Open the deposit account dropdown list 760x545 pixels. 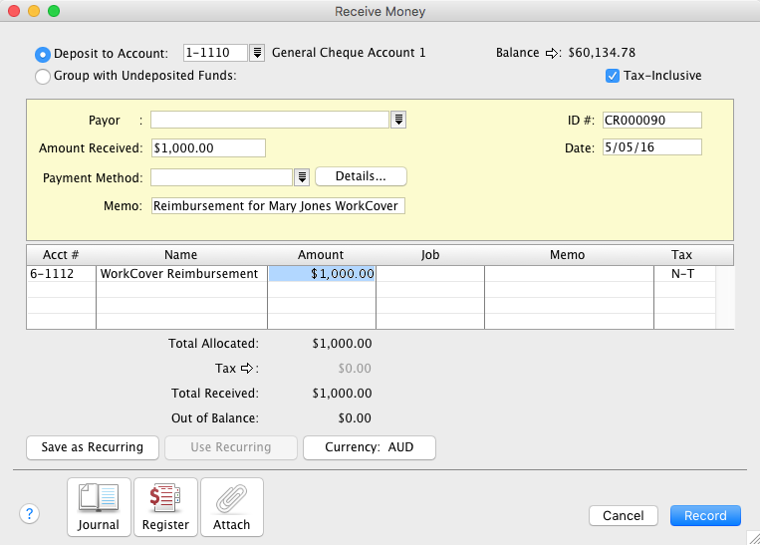point(256,53)
